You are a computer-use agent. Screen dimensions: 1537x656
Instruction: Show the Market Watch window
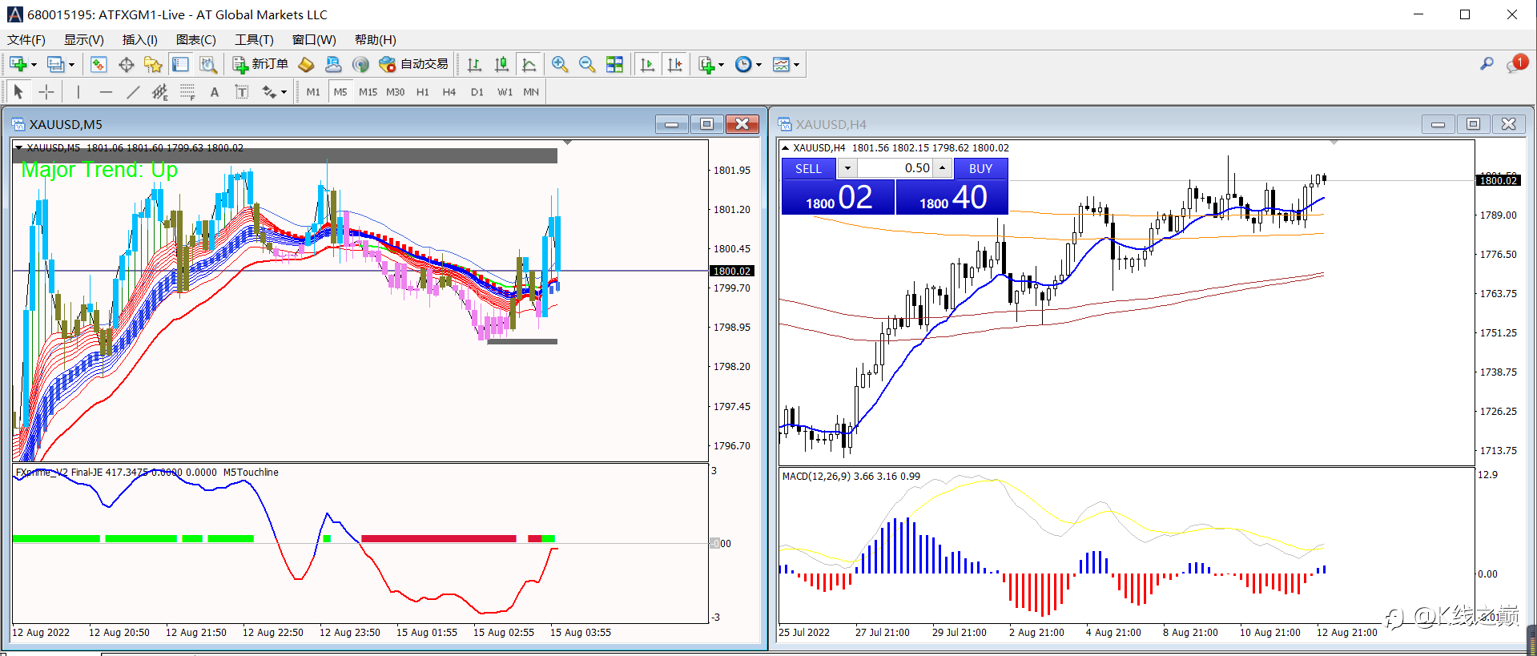(x=99, y=65)
